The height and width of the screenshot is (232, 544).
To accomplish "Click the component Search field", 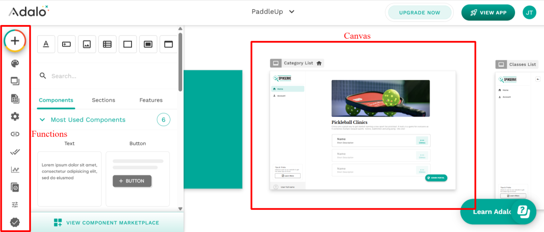I will [109, 76].
